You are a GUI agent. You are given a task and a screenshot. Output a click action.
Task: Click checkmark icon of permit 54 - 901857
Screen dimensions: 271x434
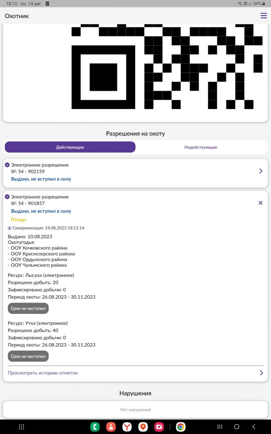[x=7, y=197]
